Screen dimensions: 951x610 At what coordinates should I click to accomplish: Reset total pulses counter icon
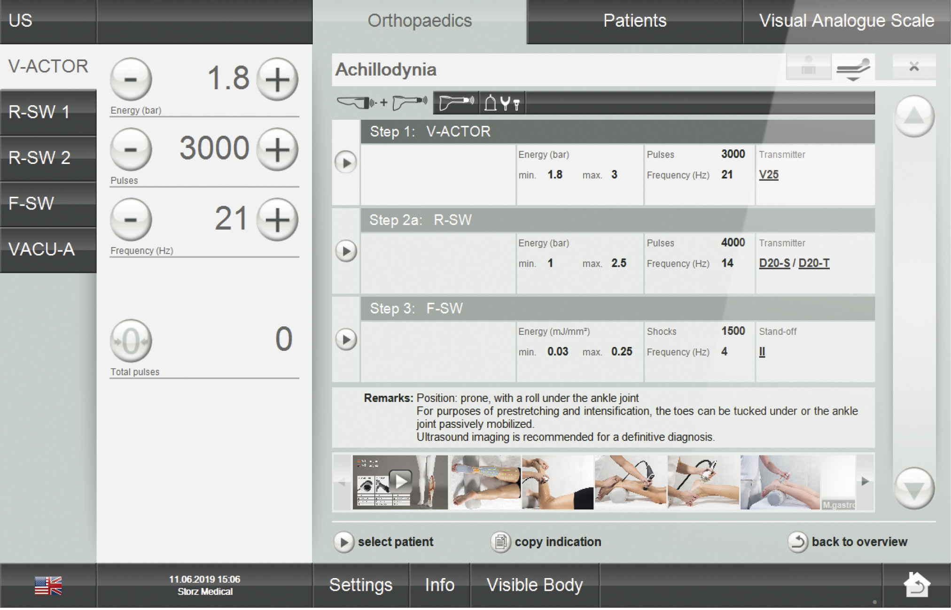click(131, 341)
